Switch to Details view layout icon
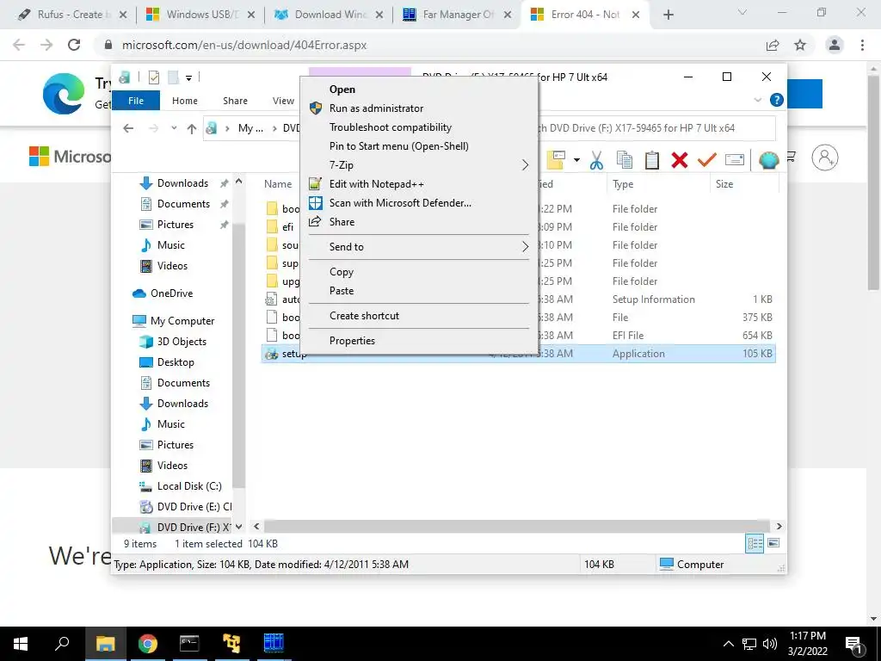The height and width of the screenshot is (661, 881). [755, 544]
